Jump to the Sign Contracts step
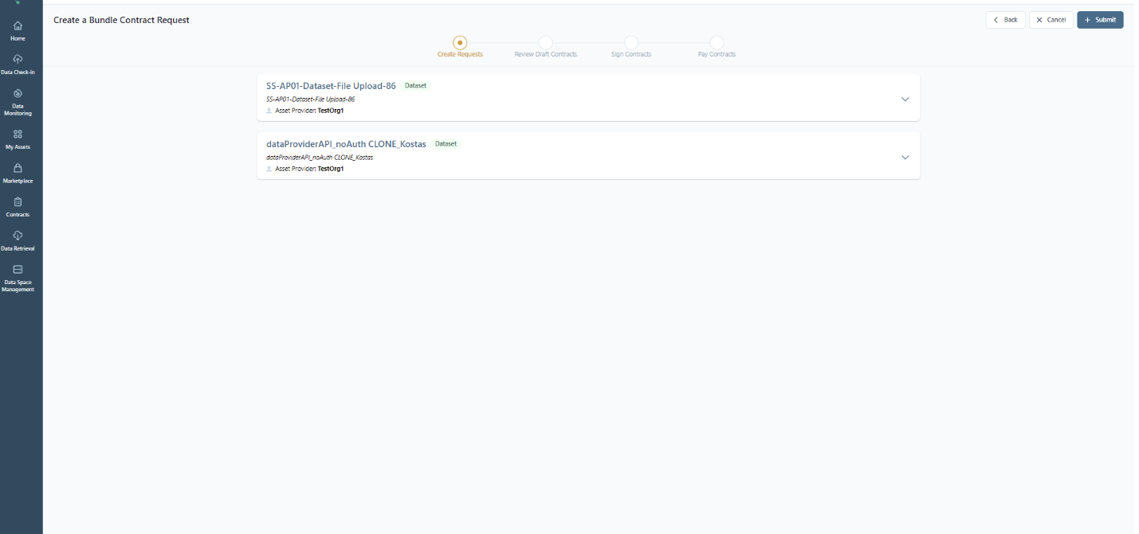The image size is (1139, 534). pyautogui.click(x=631, y=42)
